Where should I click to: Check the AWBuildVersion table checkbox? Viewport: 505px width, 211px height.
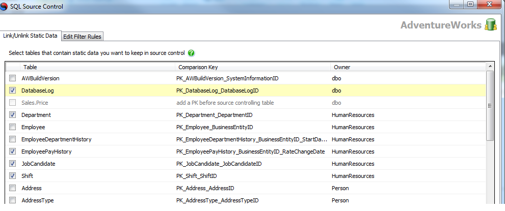13,78
